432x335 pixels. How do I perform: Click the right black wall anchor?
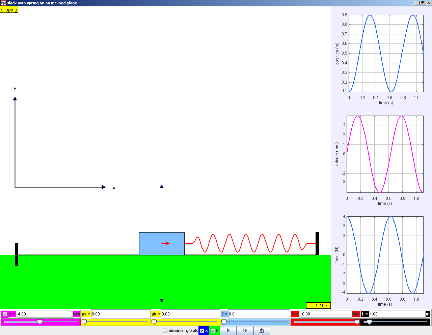pyautogui.click(x=317, y=243)
